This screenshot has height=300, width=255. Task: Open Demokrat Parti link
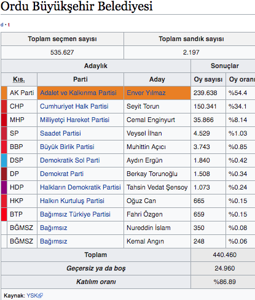click(61, 174)
